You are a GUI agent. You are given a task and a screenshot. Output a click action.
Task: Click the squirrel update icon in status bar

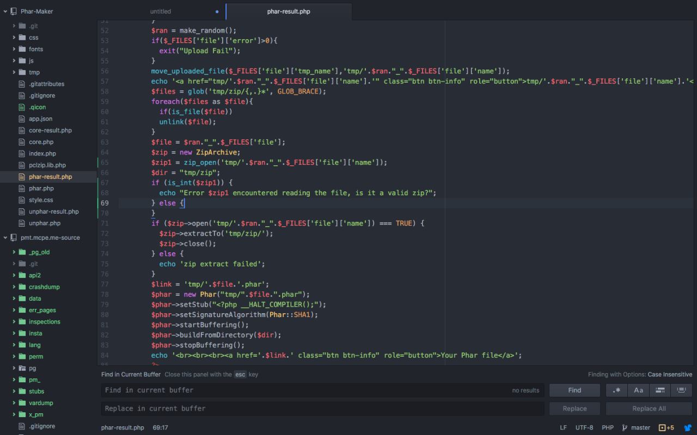[x=688, y=428]
